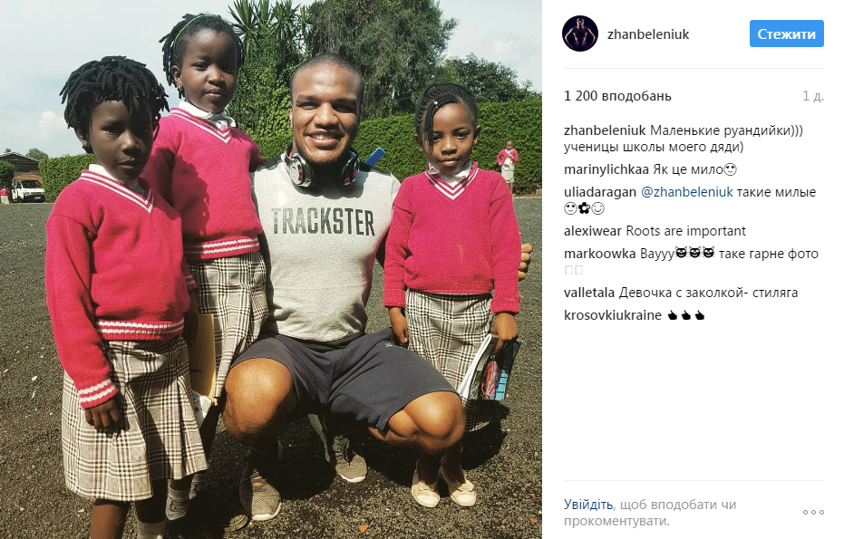Click the main post photo
The width and height of the screenshot is (844, 539).
(x=271, y=270)
